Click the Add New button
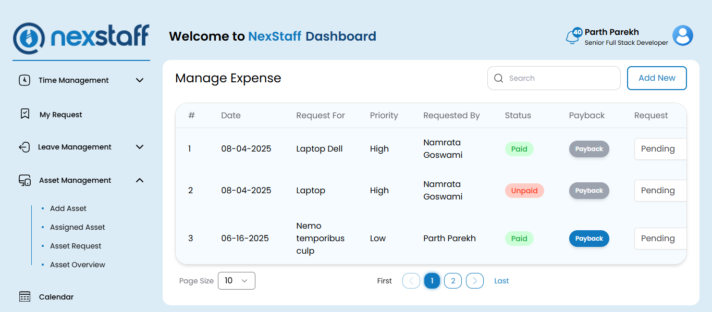 pos(657,78)
